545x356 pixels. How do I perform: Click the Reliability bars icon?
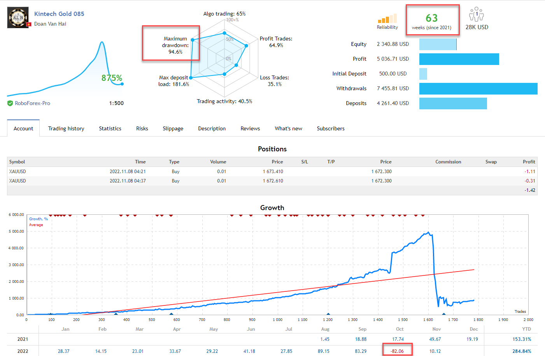coord(387,18)
